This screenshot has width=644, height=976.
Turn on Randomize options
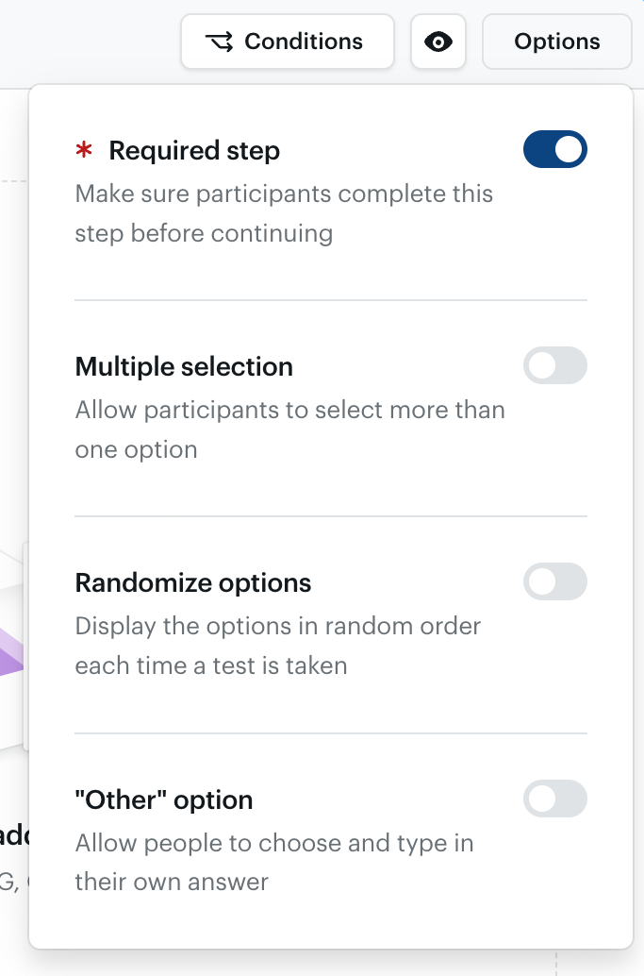pos(555,581)
